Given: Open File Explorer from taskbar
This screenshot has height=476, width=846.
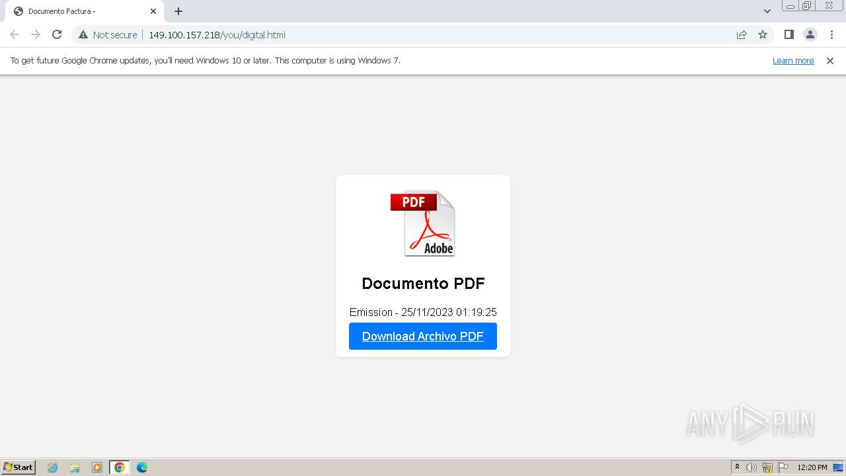Looking at the screenshot, I should coord(75,467).
